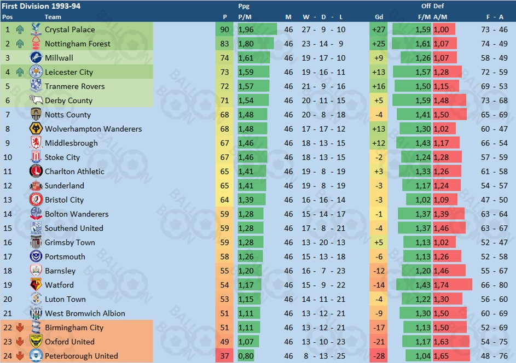Click the Team column header
The width and height of the screenshot is (516, 363).
point(53,17)
